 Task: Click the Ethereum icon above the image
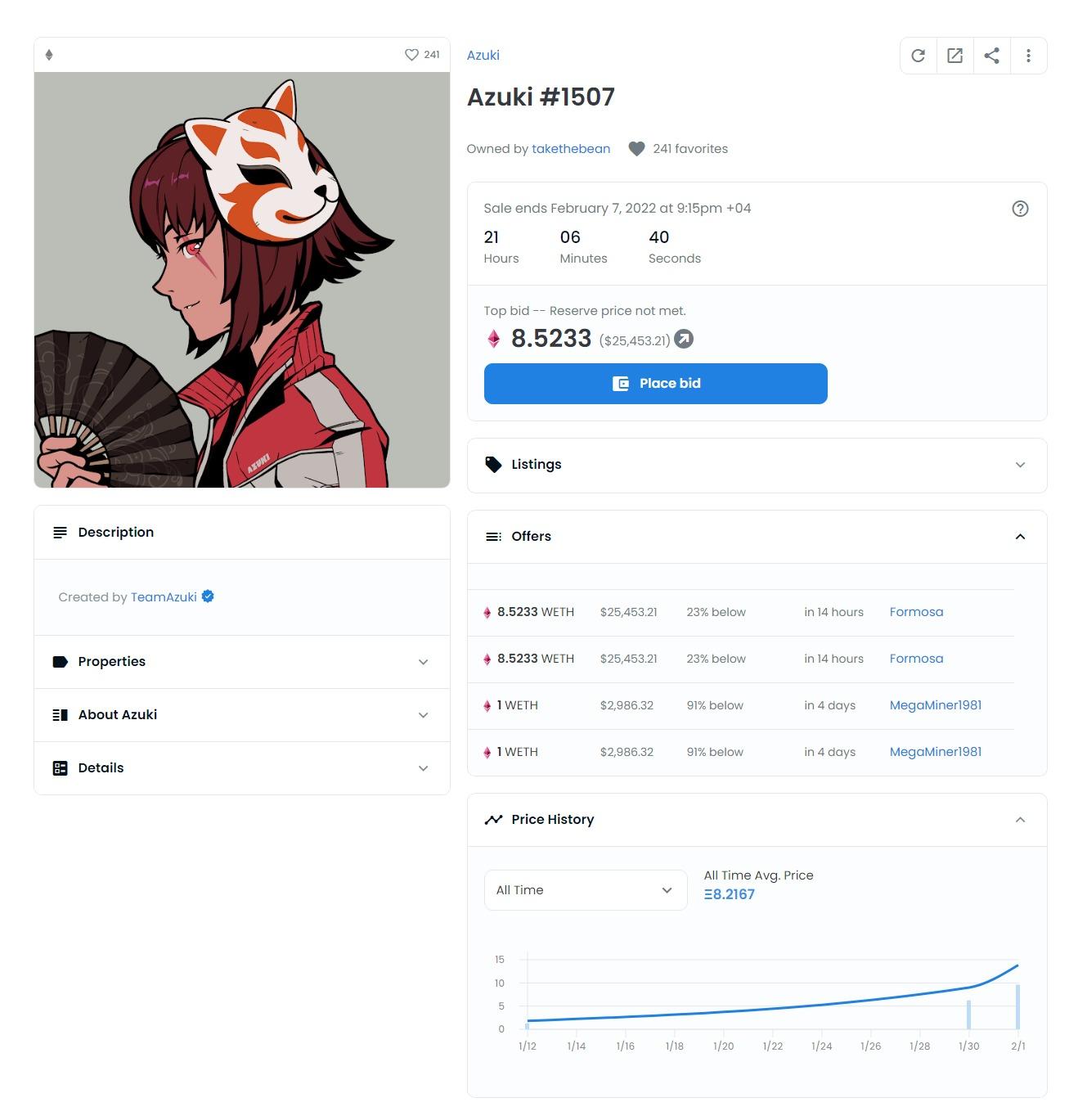point(49,55)
